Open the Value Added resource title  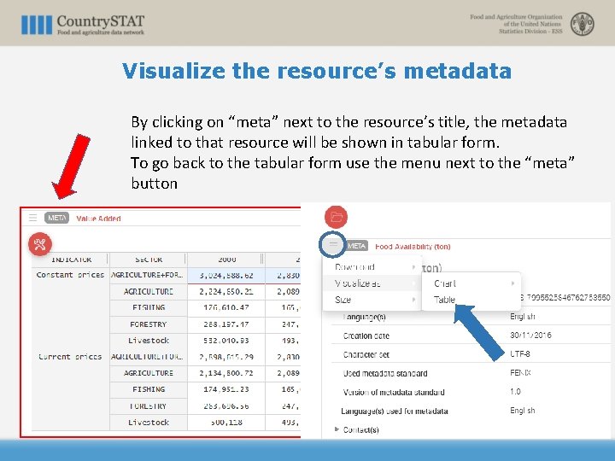coord(98,219)
